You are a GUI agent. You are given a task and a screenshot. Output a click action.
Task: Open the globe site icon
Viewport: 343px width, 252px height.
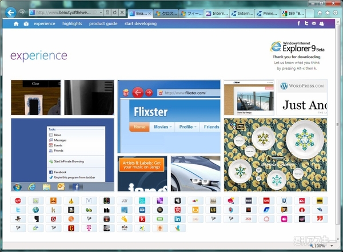pos(35,210)
